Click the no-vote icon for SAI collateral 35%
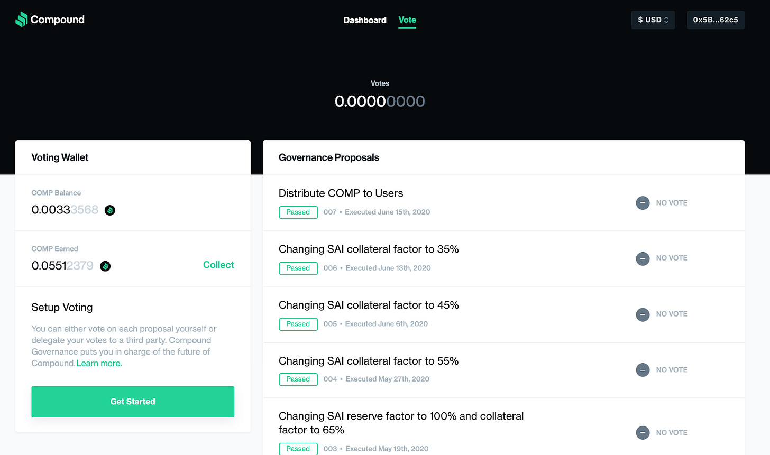 click(643, 258)
